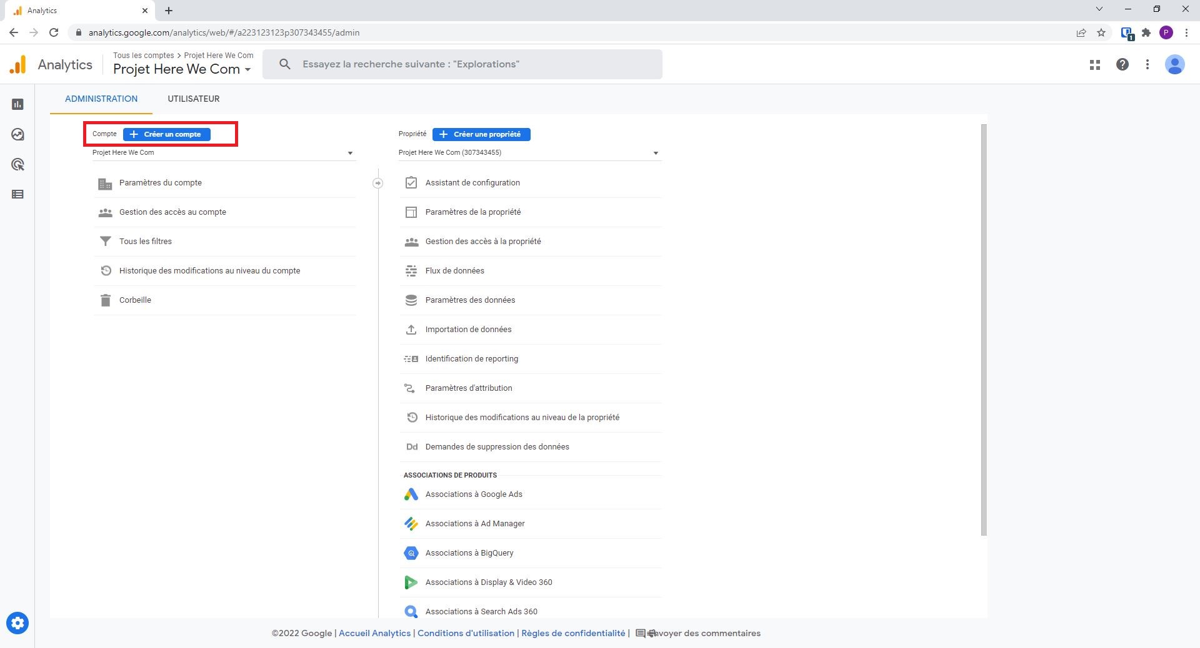Expand the Propriété selector dropdown
The height and width of the screenshot is (648, 1200).
pyautogui.click(x=530, y=153)
